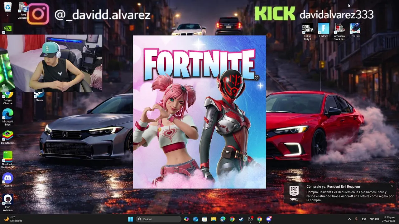Select the NVIDIA desktop shortcut
The width and height of the screenshot is (399, 224).
coord(7,28)
